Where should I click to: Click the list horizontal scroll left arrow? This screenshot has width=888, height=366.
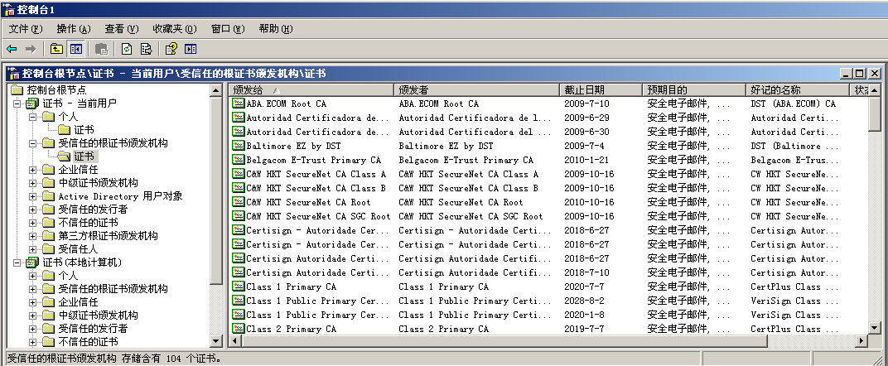tap(235, 341)
